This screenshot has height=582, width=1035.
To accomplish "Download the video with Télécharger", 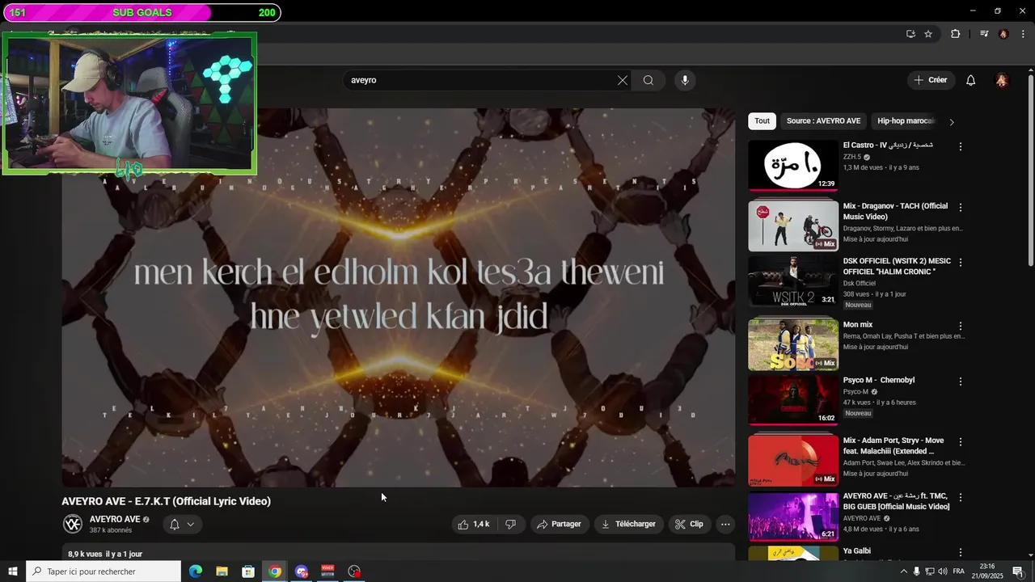I will pos(629,524).
